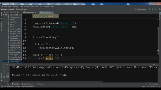Collapse the OpenCvTutorials root folder arrow

coord(4,15)
